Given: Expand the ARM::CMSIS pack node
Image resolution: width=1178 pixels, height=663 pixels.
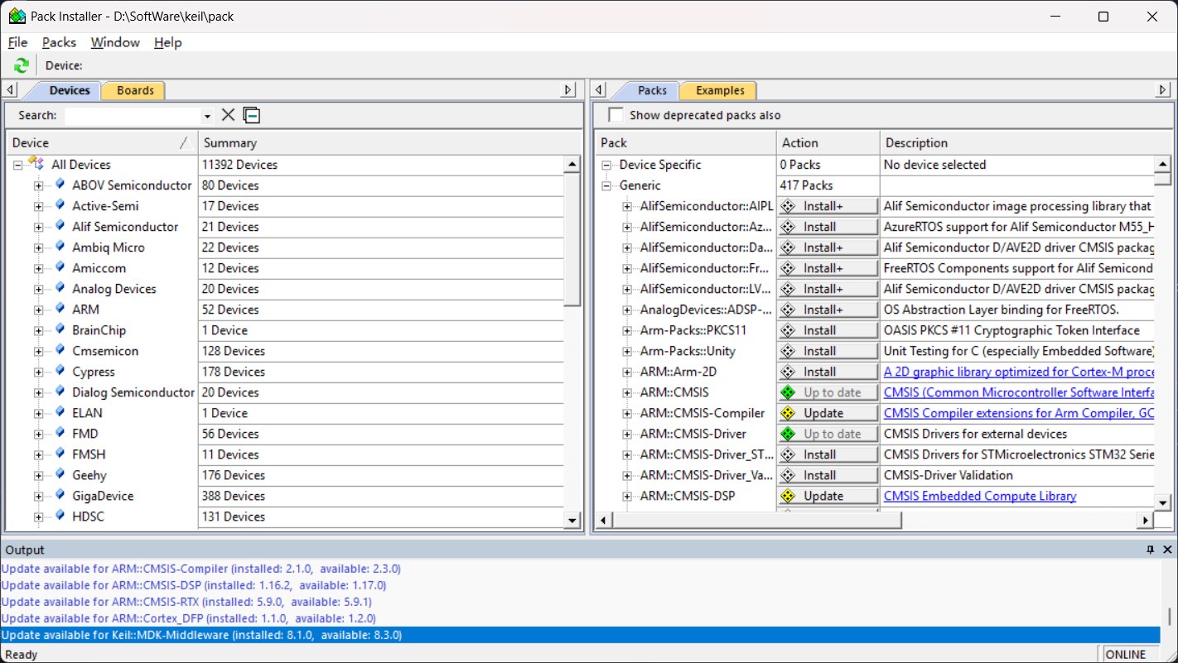Looking at the screenshot, I should click(x=627, y=392).
